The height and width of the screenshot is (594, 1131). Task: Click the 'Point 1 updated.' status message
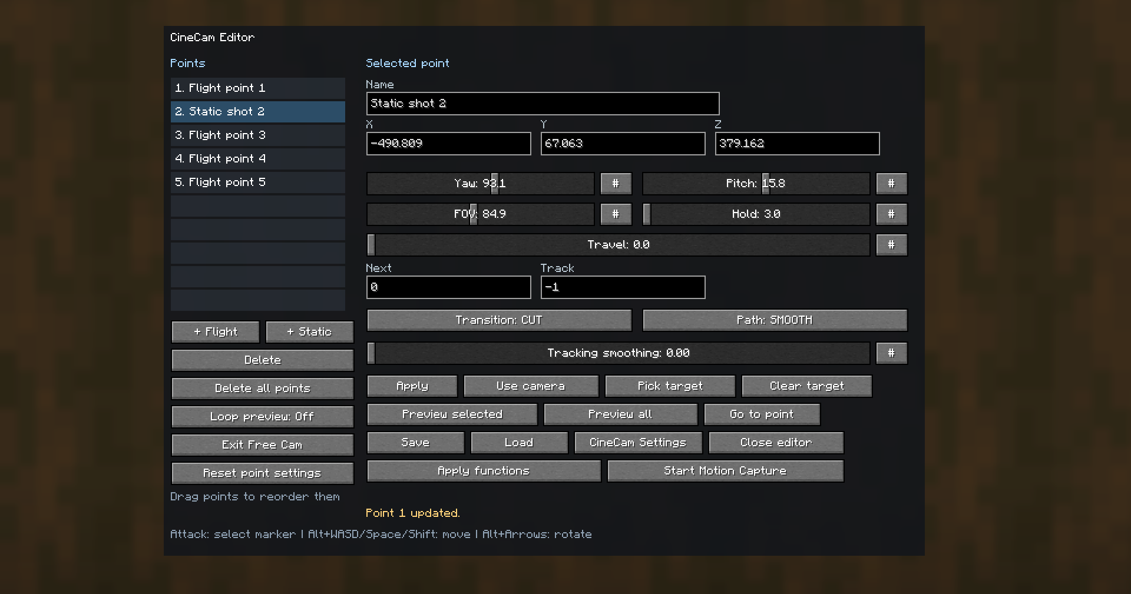coord(412,513)
